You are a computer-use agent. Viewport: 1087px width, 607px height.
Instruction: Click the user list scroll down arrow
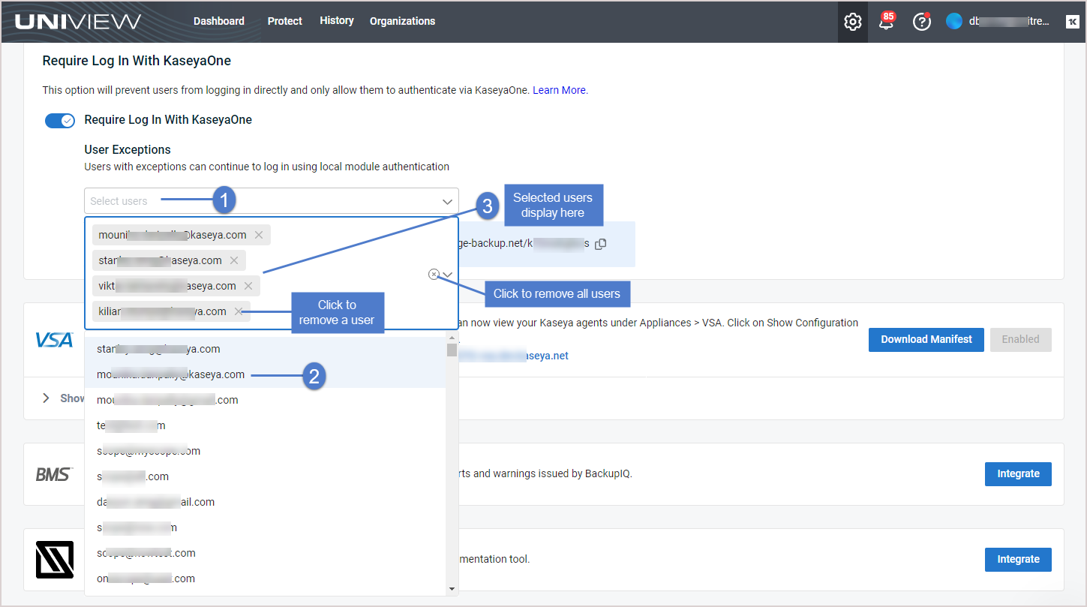[x=452, y=589]
